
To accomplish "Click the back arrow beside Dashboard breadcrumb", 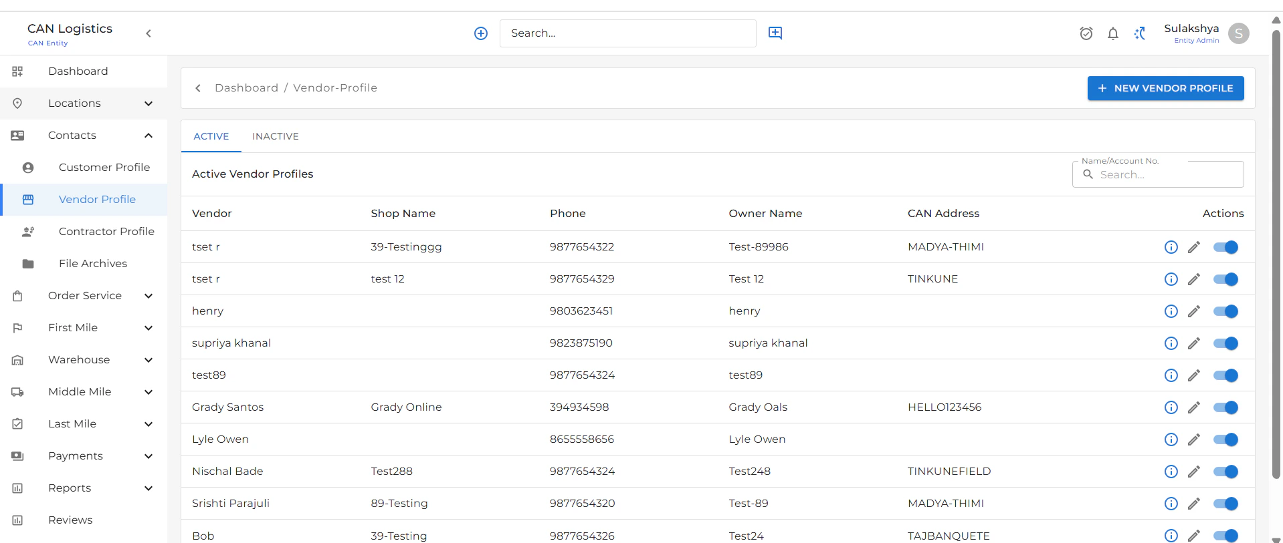I will pyautogui.click(x=198, y=88).
